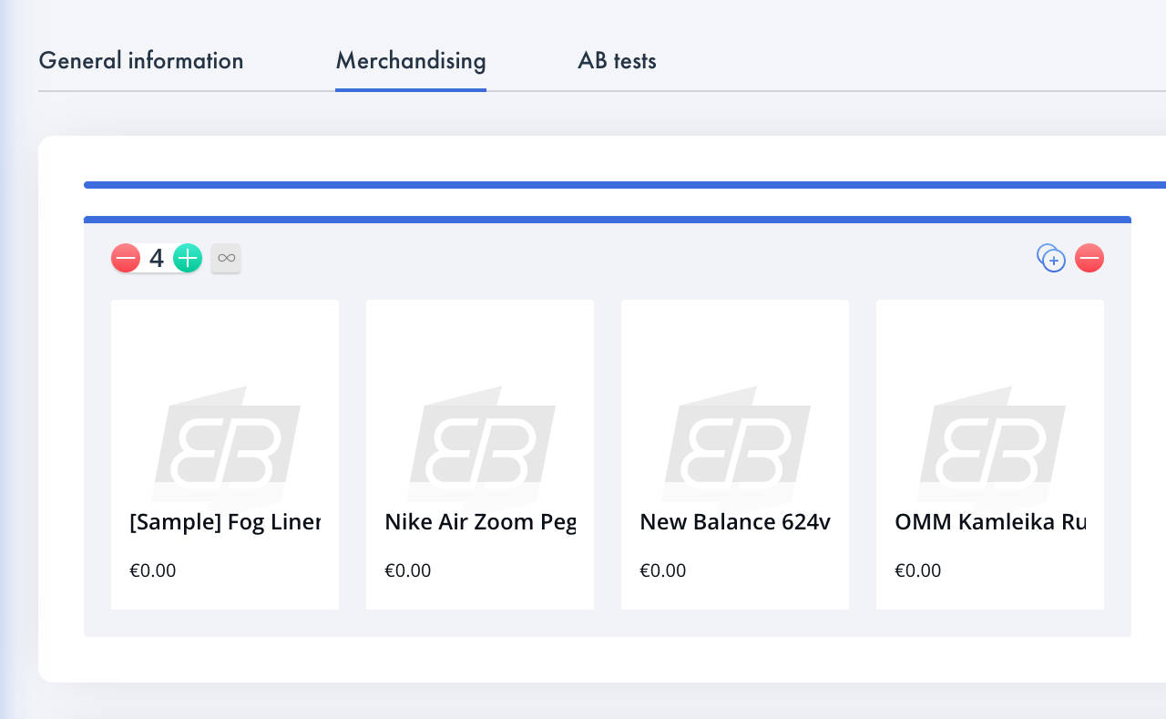Click the €0.00 price under New Balance
Screen dimensions: 1166x719
pyautogui.click(x=663, y=571)
